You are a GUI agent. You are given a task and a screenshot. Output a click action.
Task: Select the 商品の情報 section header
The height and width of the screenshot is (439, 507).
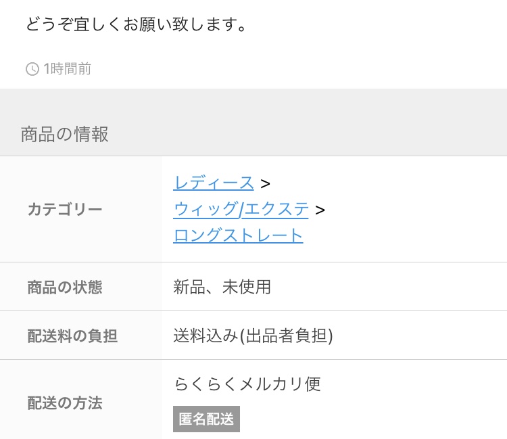pyautogui.click(x=65, y=134)
